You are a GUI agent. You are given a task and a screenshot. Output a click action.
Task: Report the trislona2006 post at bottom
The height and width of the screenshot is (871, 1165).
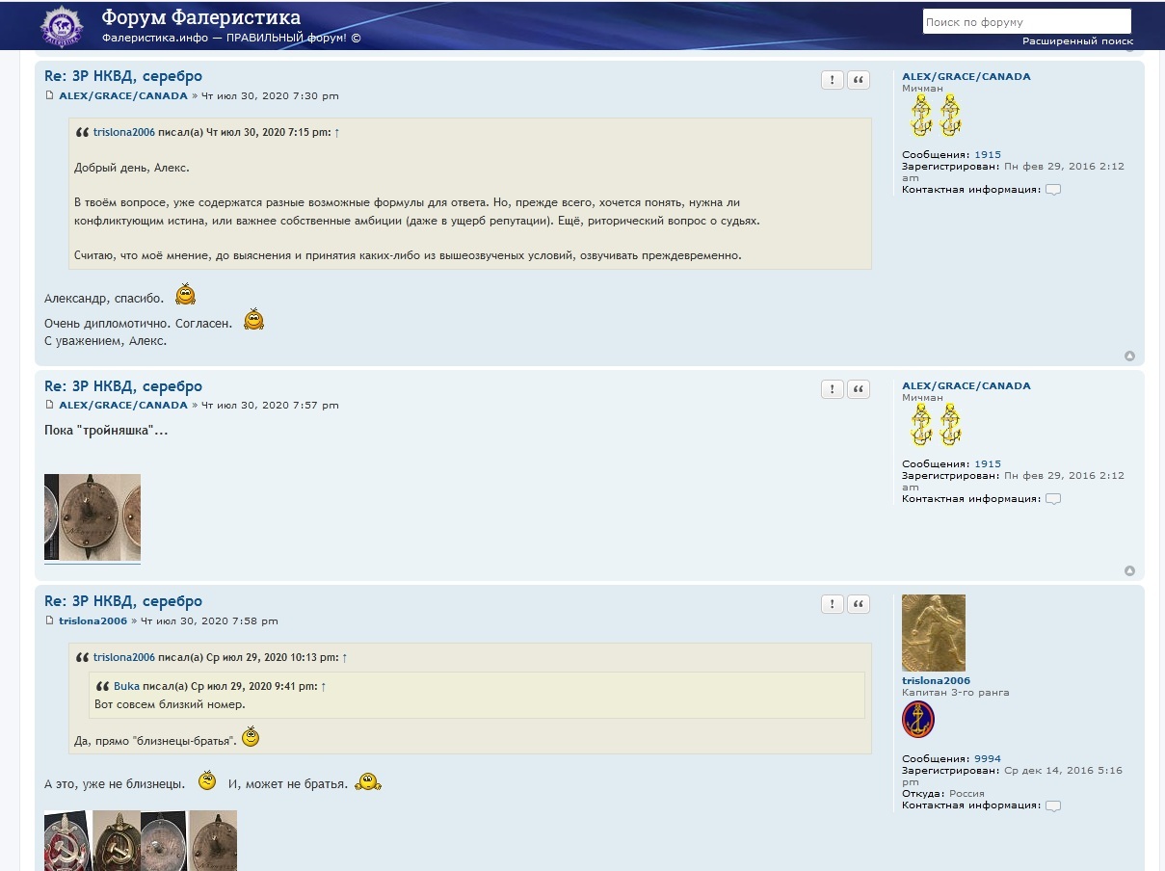[833, 604]
